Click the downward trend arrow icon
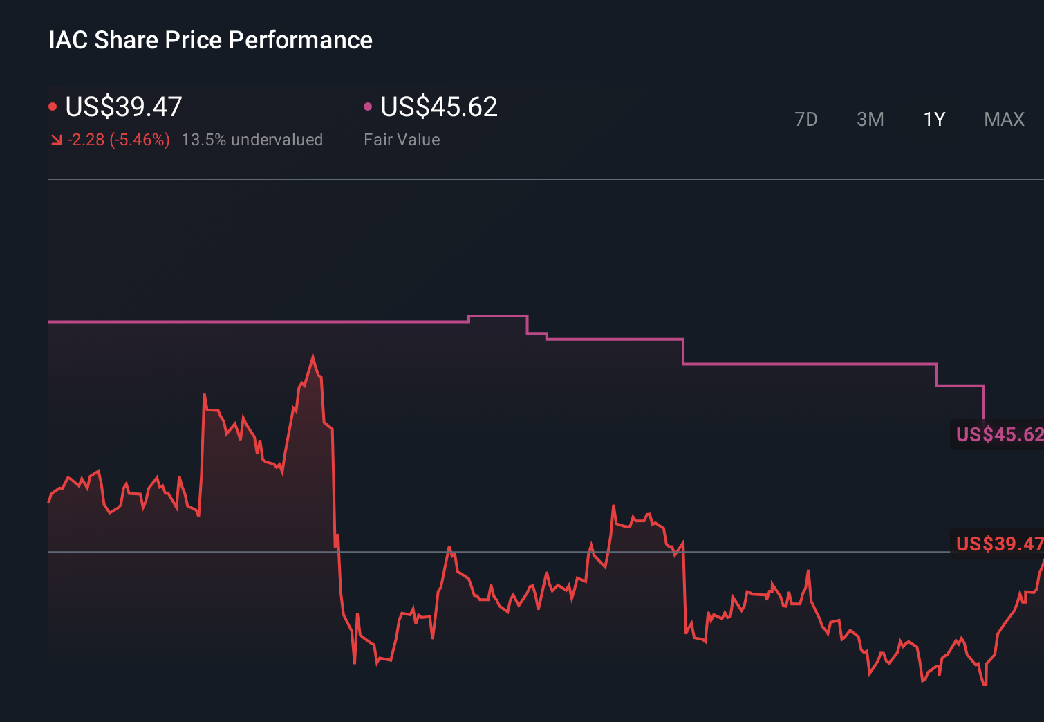Image resolution: width=1044 pixels, height=722 pixels. pos(56,139)
